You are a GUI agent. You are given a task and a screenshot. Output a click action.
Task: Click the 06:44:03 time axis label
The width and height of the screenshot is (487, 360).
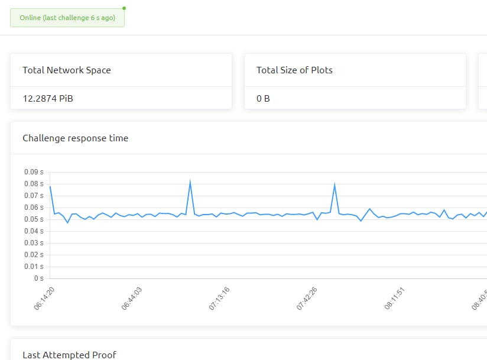pyautogui.click(x=132, y=299)
